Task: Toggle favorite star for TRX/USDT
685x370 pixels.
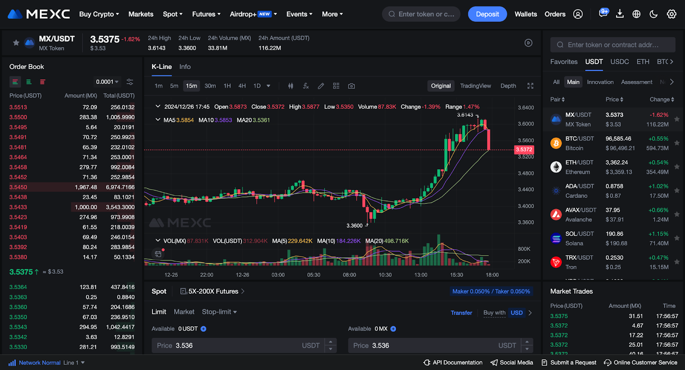Action: click(x=677, y=262)
